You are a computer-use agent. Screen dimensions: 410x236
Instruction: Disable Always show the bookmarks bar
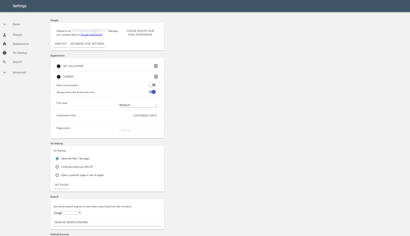[x=152, y=92]
